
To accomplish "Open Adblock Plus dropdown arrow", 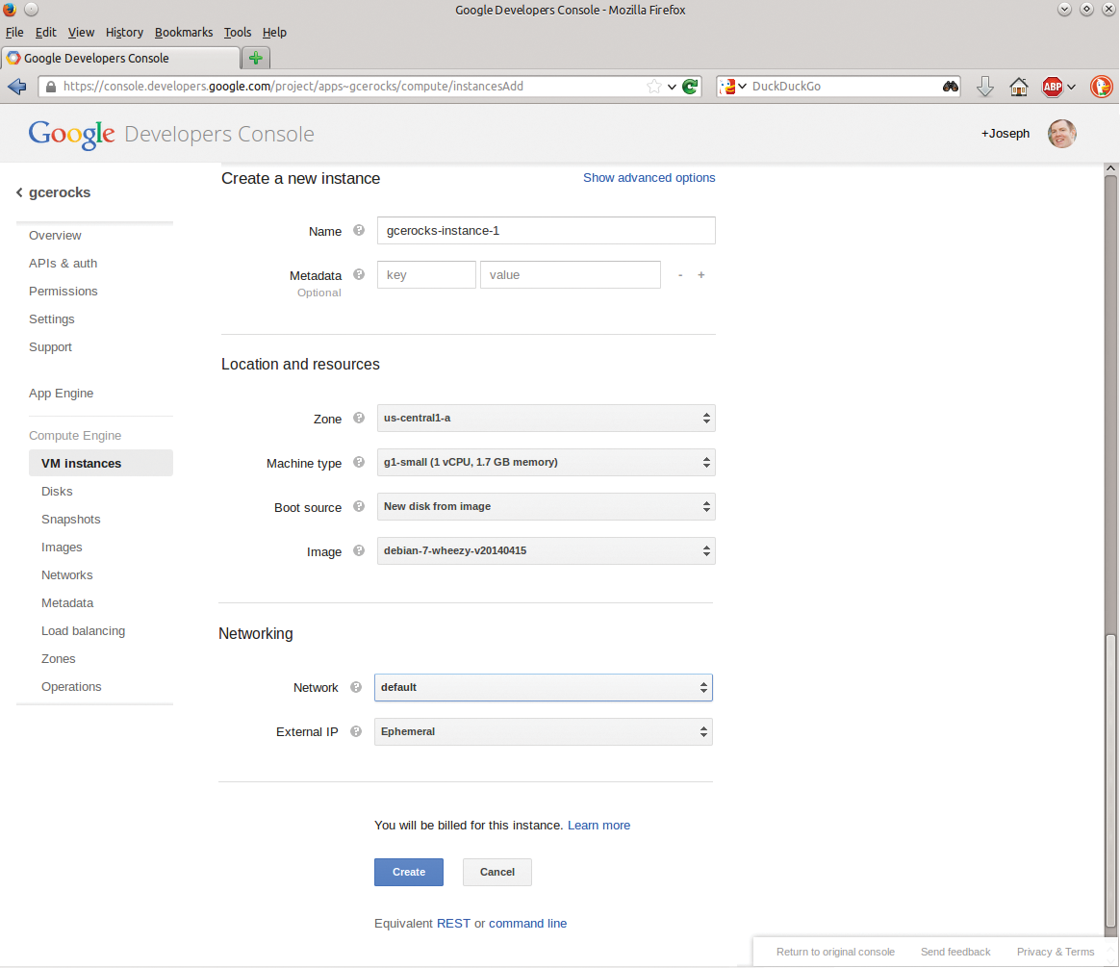I will coord(1072,87).
